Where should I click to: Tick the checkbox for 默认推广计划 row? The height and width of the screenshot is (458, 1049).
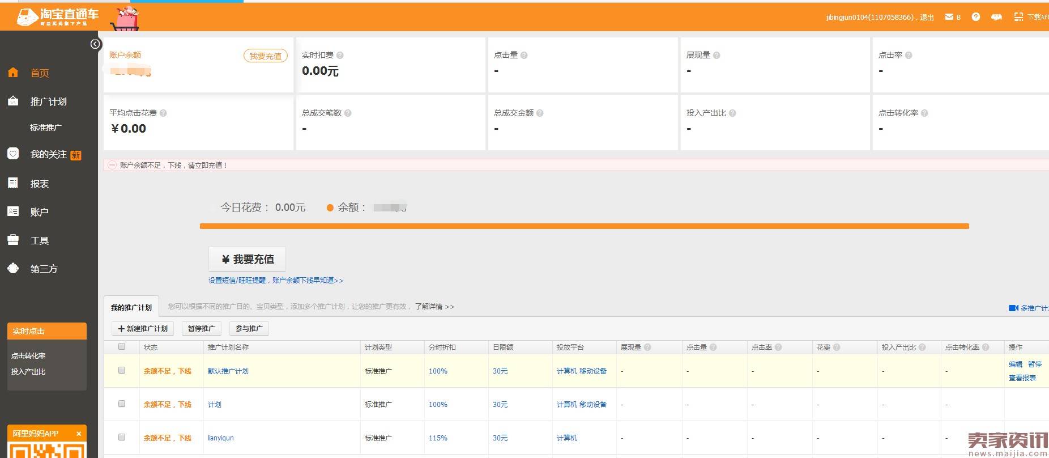pos(122,370)
